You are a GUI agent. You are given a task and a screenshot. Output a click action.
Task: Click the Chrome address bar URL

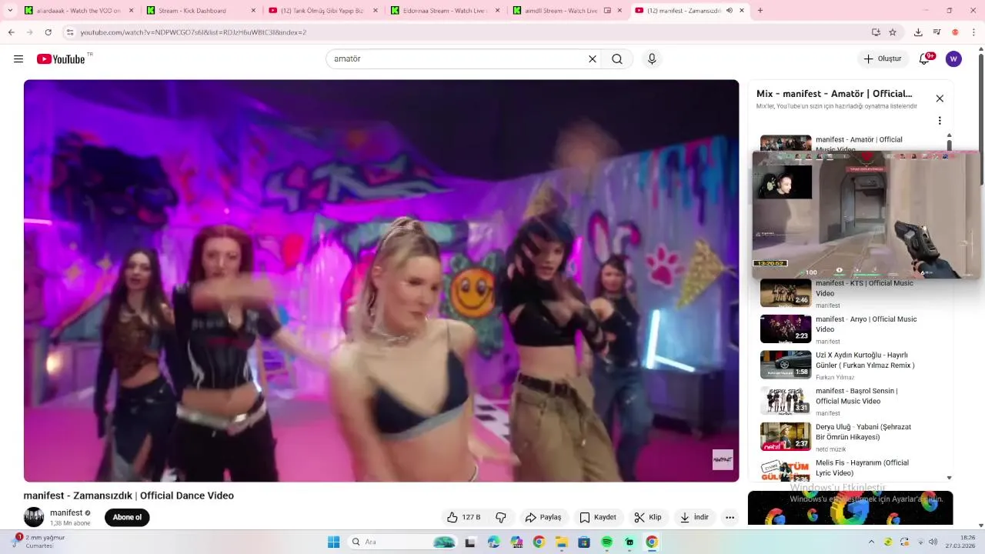[192, 32]
